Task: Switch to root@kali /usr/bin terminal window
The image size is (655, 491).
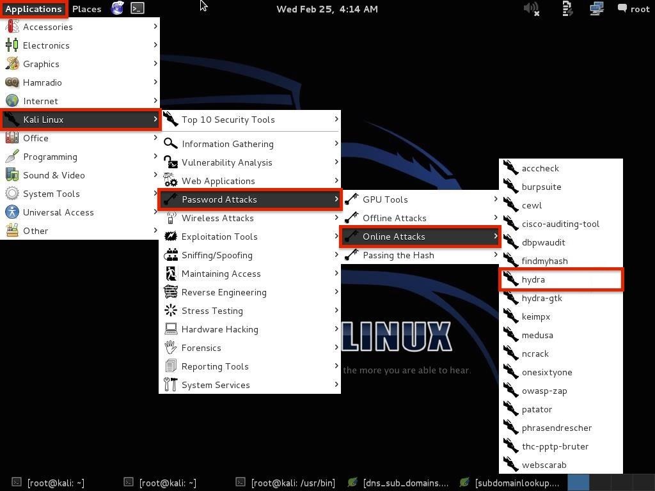Action: pos(286,483)
